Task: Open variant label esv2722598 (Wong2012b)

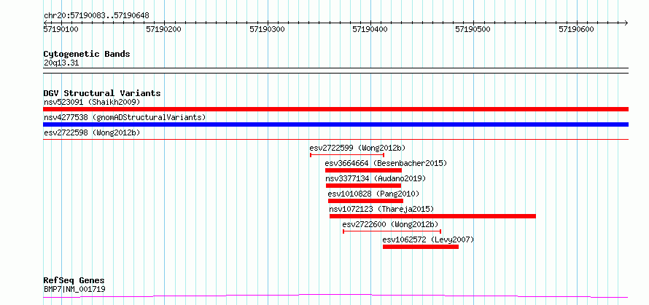Action: (x=92, y=132)
